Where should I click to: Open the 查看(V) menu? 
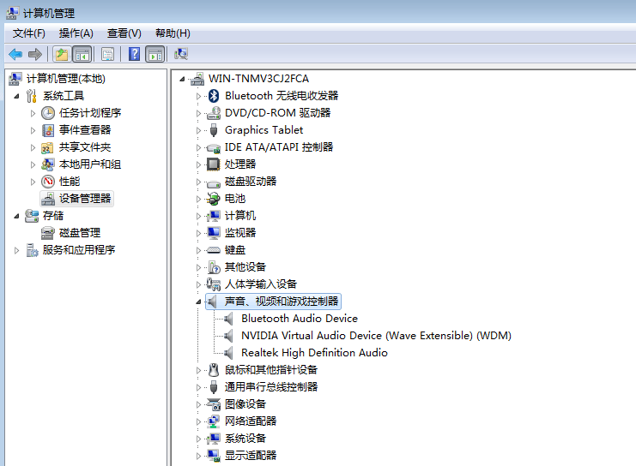(x=124, y=33)
